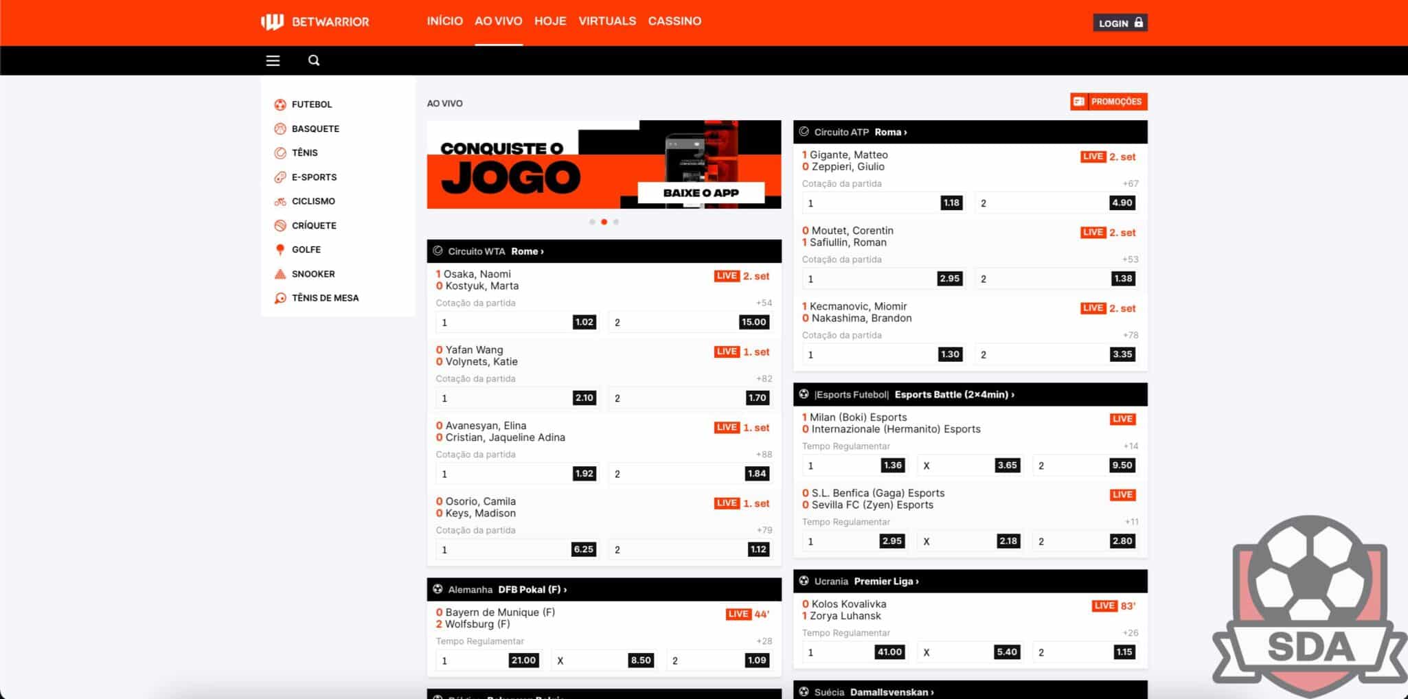Click the Futebol soccer ball icon
Image resolution: width=1408 pixels, height=699 pixels.
[x=280, y=104]
